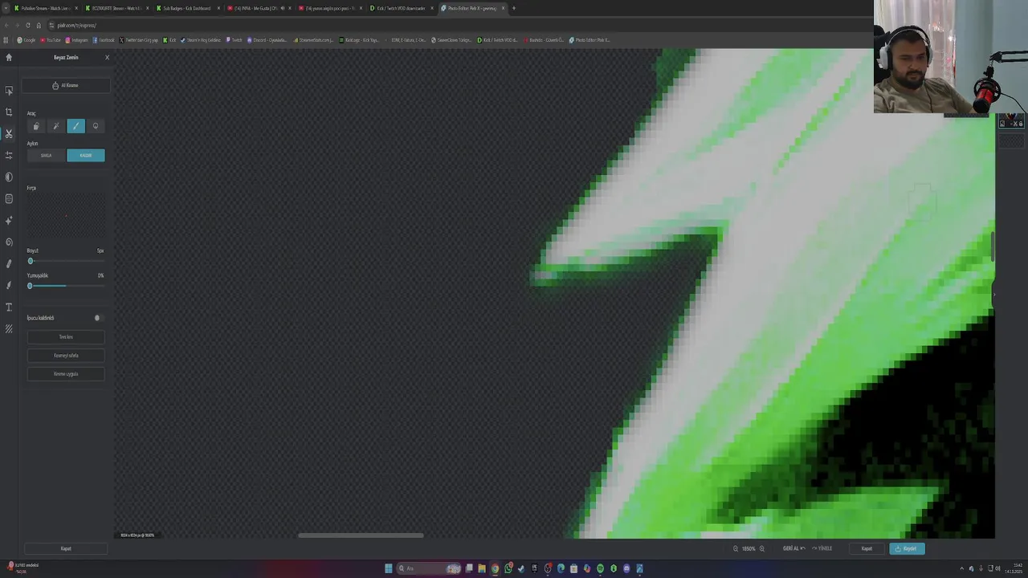
Task: Select the Text tool
Action: [x=9, y=307]
